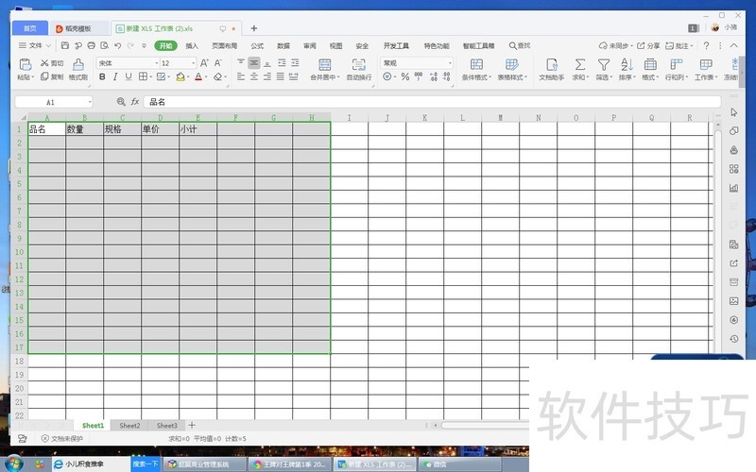The width and height of the screenshot is (756, 472).
Task: Click the selection arrow icon in right sidebar
Action: (x=734, y=112)
